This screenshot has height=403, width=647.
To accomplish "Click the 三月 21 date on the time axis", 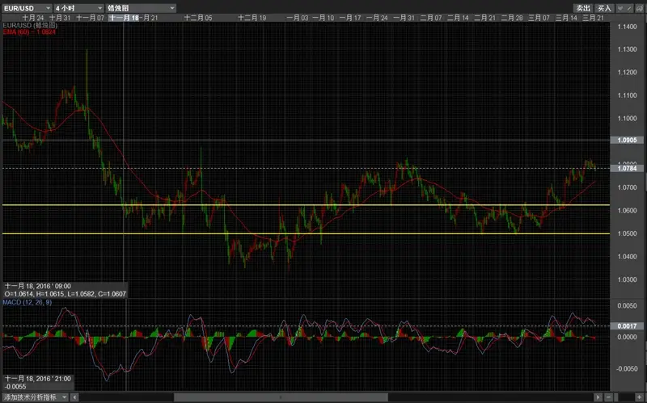I will click(x=593, y=18).
